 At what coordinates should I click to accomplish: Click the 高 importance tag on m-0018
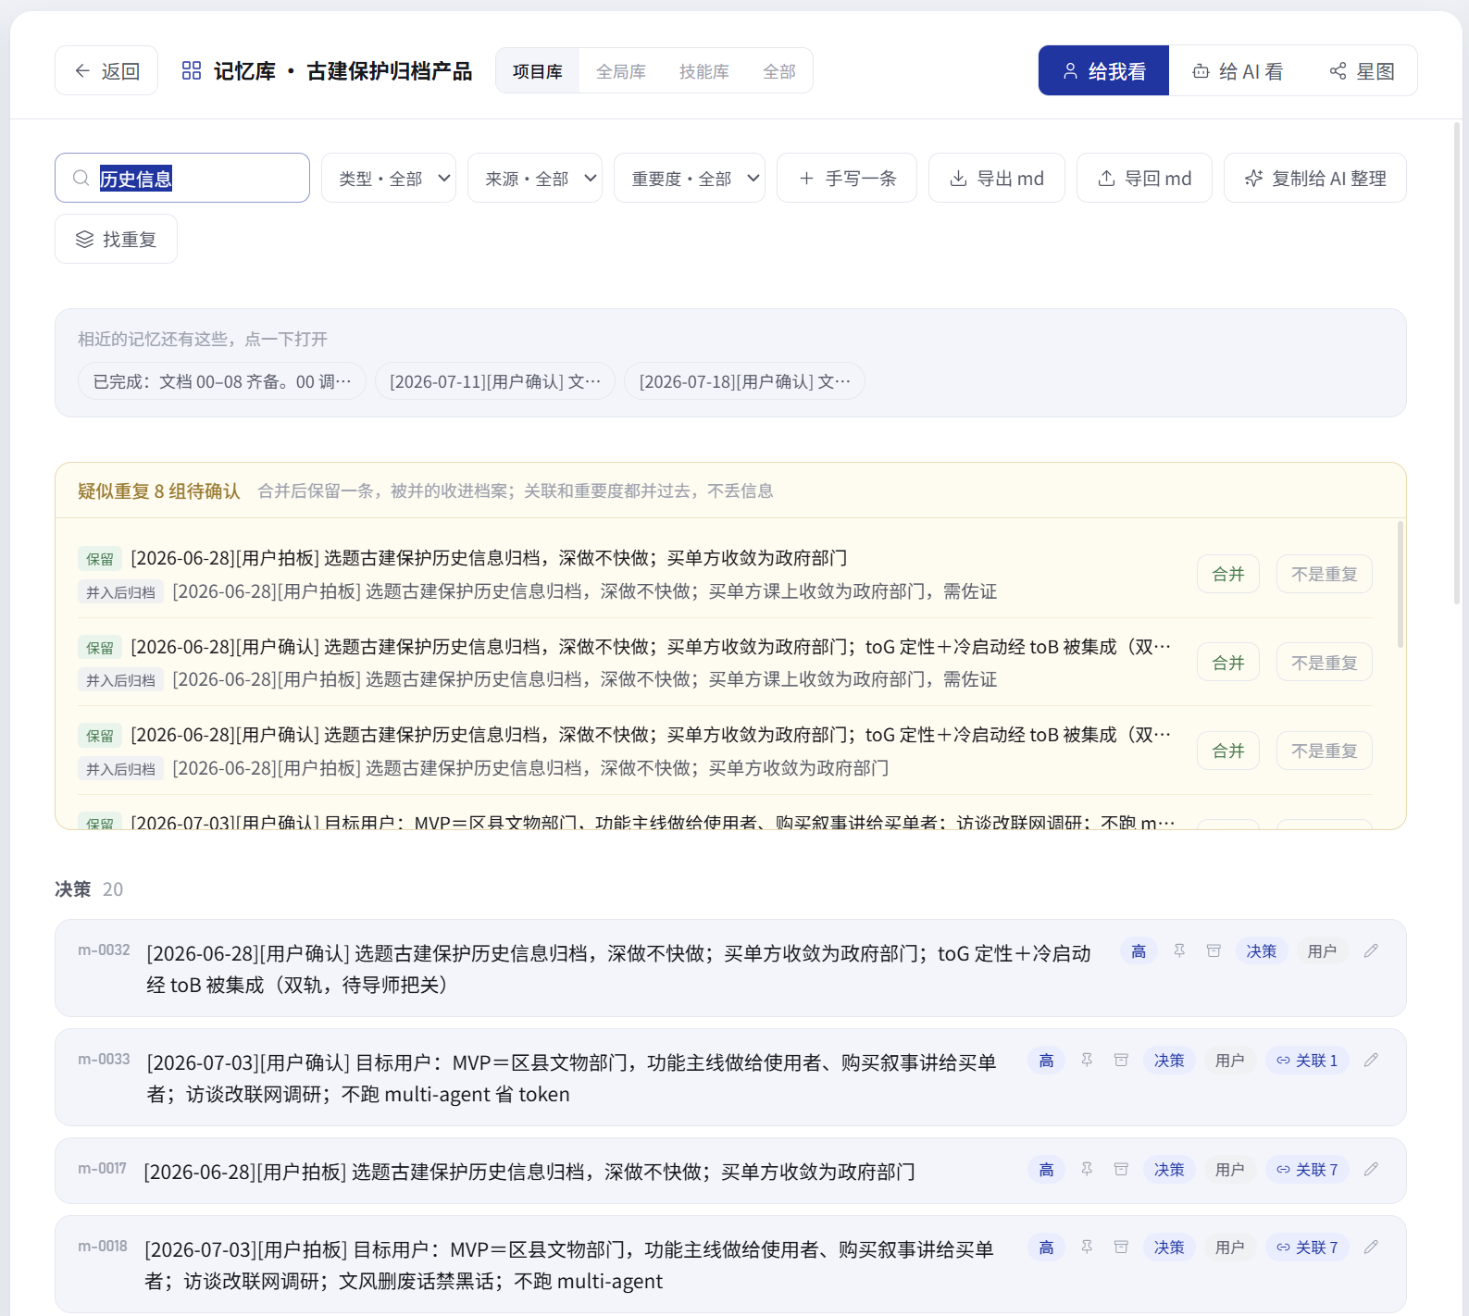pyautogui.click(x=1046, y=1248)
